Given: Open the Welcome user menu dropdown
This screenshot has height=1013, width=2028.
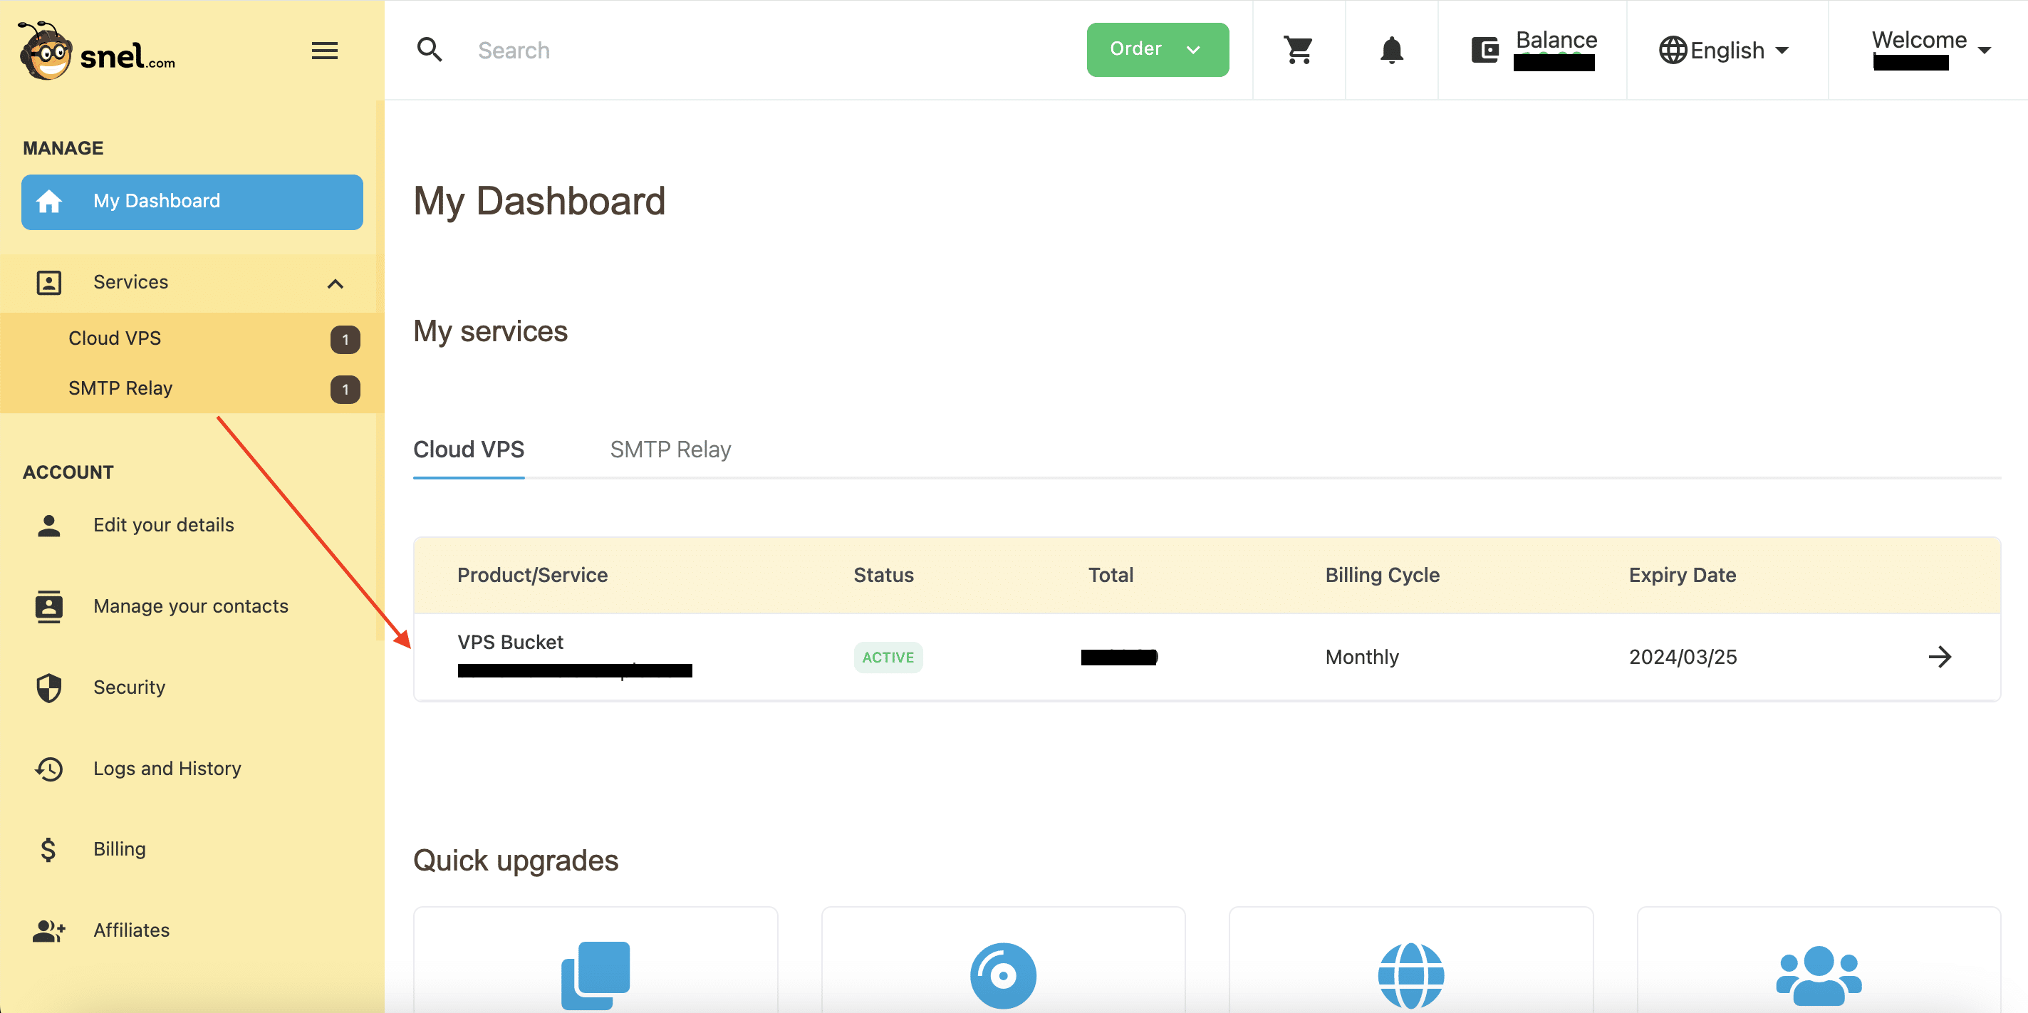Looking at the screenshot, I should [x=1932, y=49].
